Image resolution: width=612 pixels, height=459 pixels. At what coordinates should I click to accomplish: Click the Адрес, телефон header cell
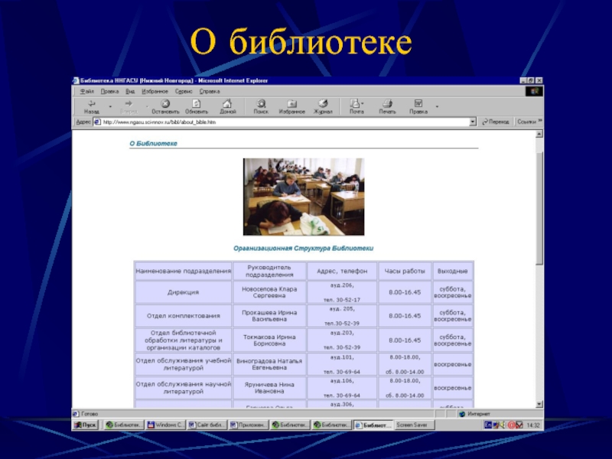coord(342,271)
